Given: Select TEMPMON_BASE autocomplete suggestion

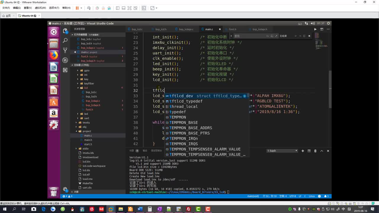Looking at the screenshot, I should pos(206,122).
